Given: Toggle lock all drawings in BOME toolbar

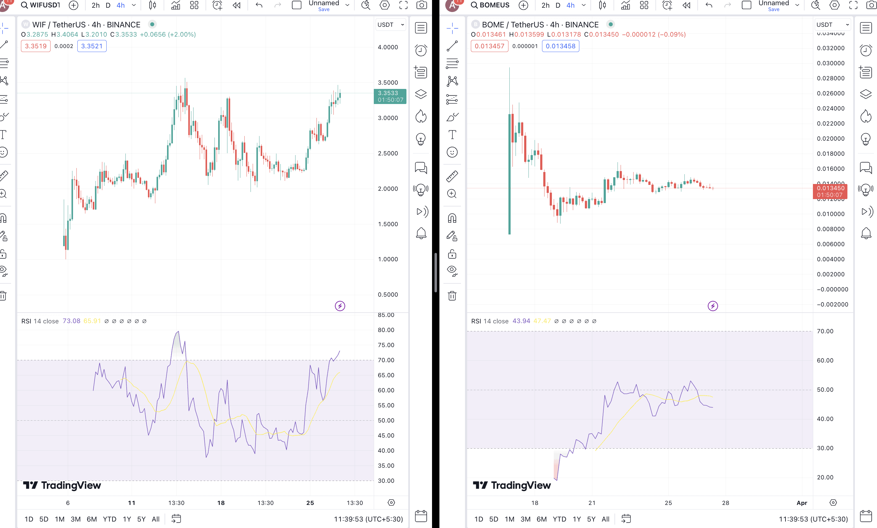Looking at the screenshot, I should coord(452,254).
